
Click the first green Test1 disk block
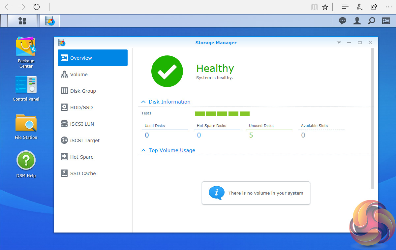pyautogui.click(x=200, y=114)
